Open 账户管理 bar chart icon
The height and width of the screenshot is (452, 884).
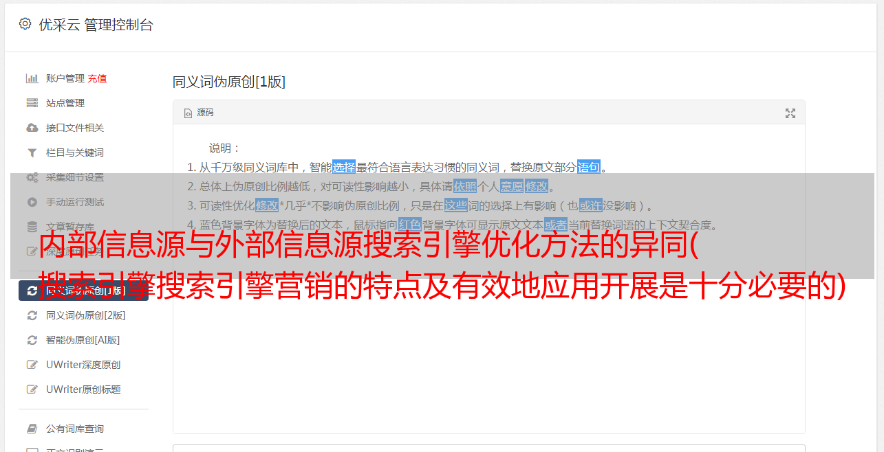point(32,78)
